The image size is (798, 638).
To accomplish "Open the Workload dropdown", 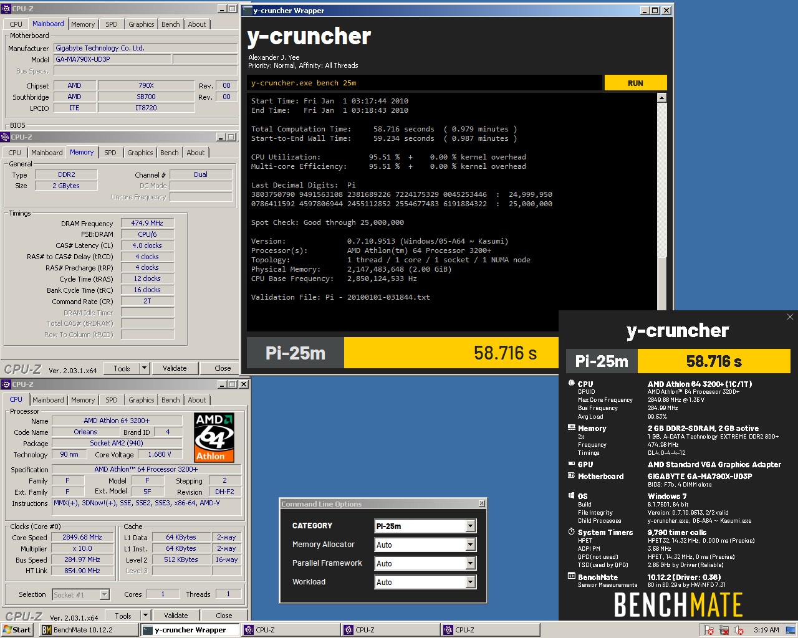I will [471, 582].
